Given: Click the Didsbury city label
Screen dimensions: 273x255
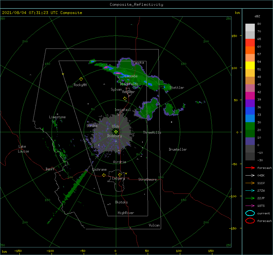Looking at the screenshot, I should [x=115, y=136].
